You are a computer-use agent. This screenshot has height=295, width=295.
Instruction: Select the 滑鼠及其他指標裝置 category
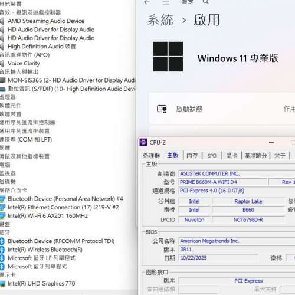(x=25, y=156)
